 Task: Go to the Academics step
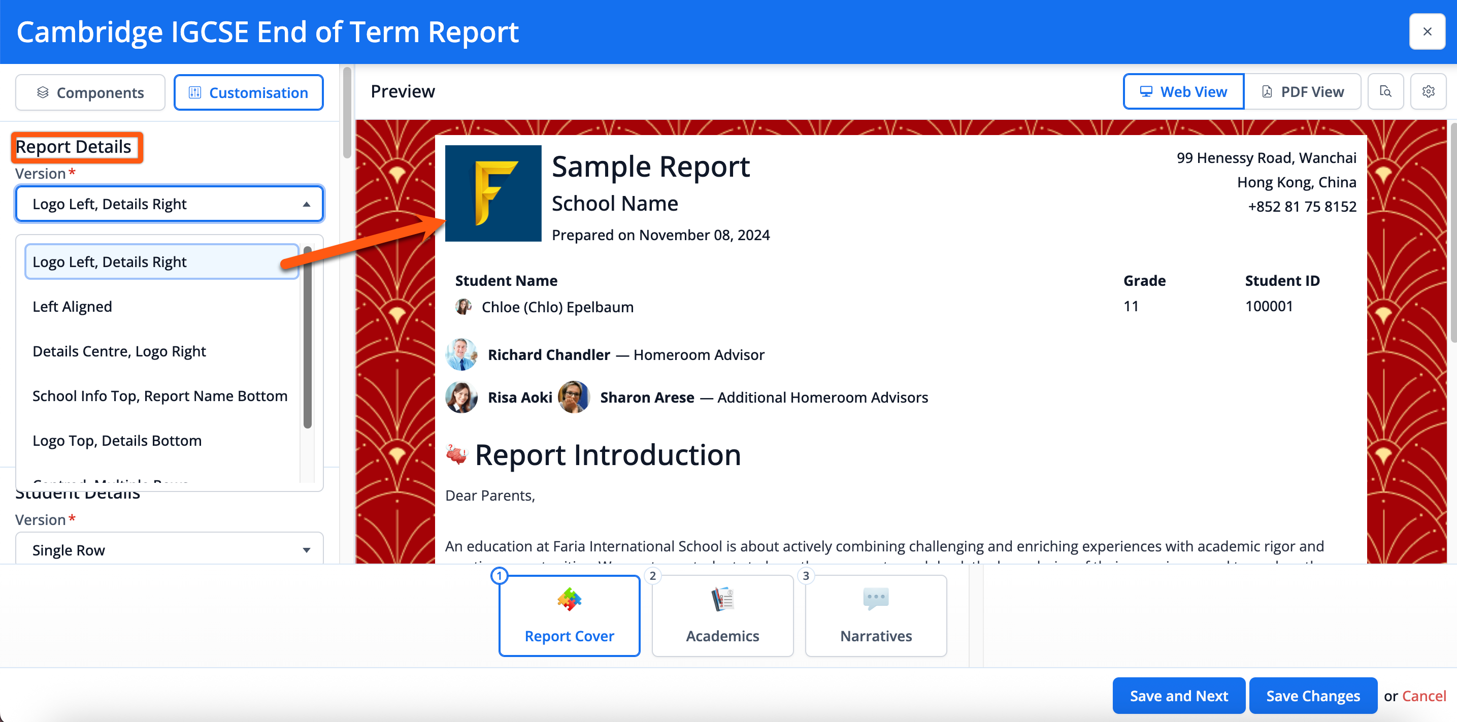[x=722, y=615]
